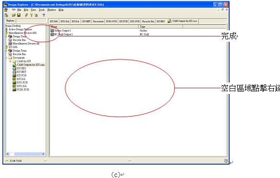Expand the CAM for KU folder
Viewport: 280px width, 178px height.
(x=11, y=61)
